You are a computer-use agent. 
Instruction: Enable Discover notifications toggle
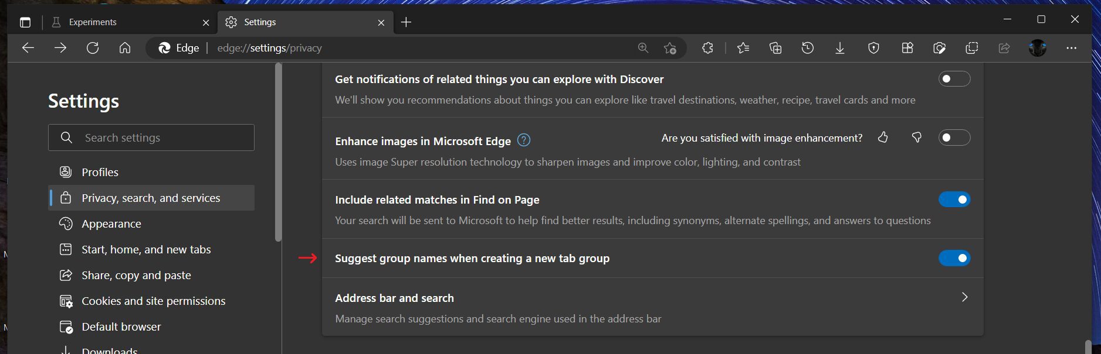pos(954,79)
